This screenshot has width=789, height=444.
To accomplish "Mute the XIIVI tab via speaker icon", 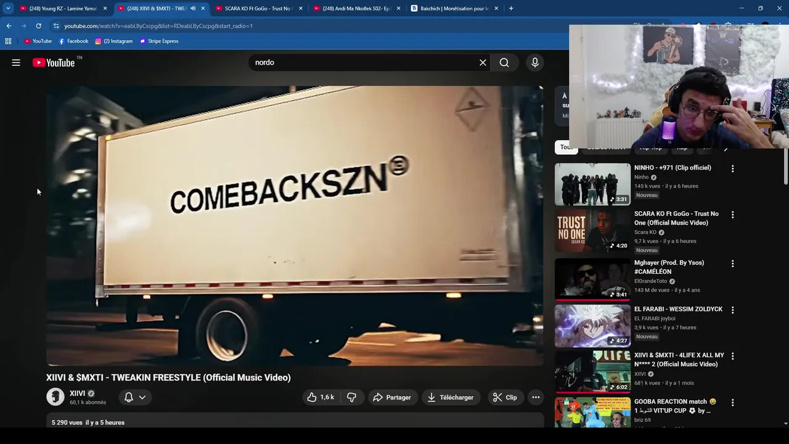I will [193, 9].
